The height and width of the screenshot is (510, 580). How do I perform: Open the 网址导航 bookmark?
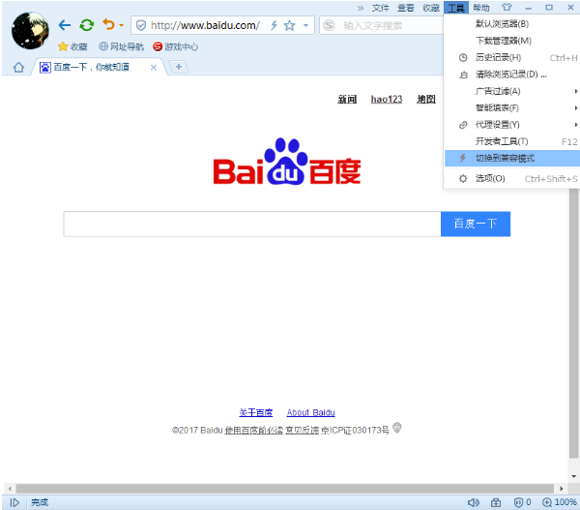pos(122,46)
